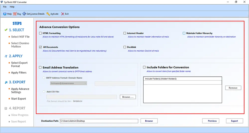The height and width of the screenshot is (133, 249).
Task: Go to Start Export step
Action: coord(18,98)
